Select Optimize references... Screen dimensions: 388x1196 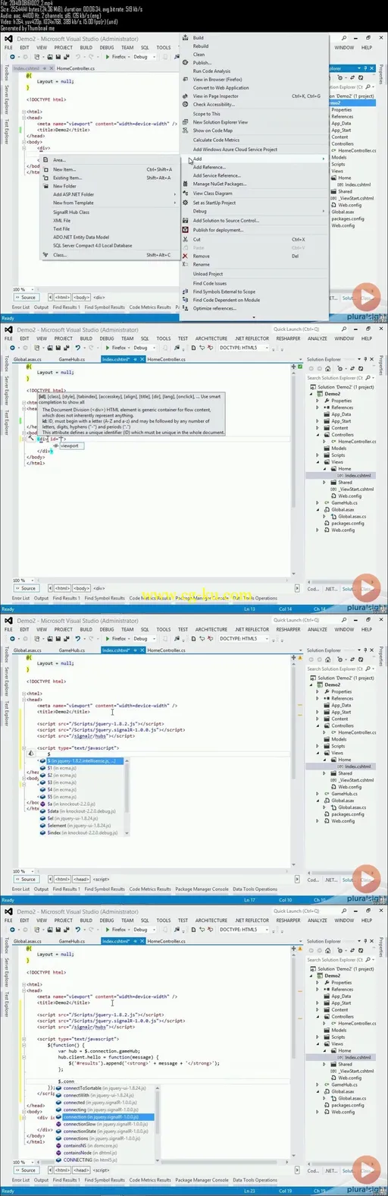pos(214,308)
